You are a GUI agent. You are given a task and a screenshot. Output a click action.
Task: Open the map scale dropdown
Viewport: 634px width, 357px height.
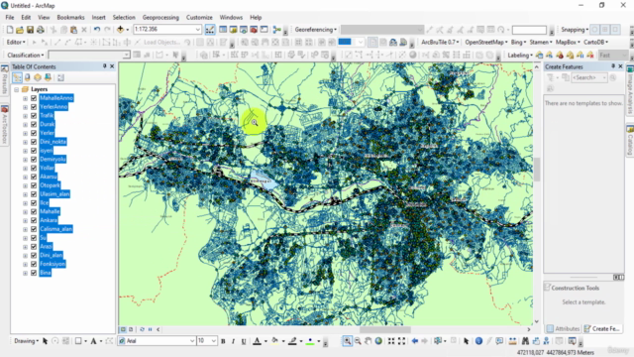198,30
